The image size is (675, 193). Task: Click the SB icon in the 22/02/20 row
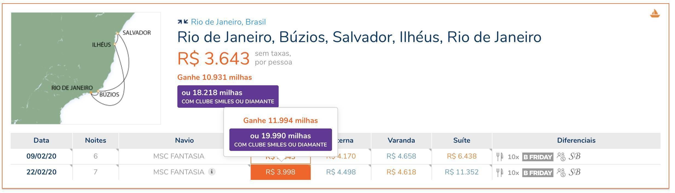(575, 172)
